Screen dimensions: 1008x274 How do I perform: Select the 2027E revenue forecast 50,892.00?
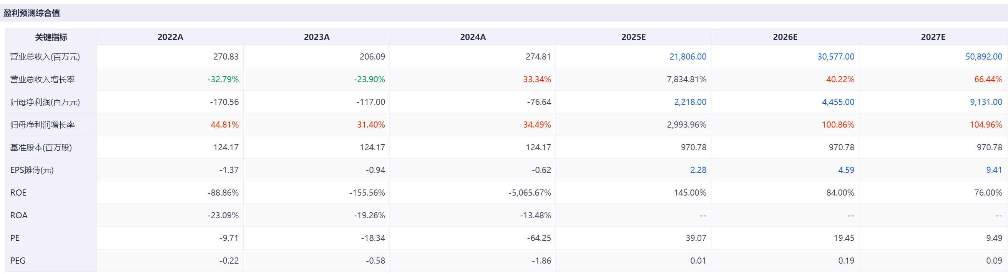(x=983, y=57)
